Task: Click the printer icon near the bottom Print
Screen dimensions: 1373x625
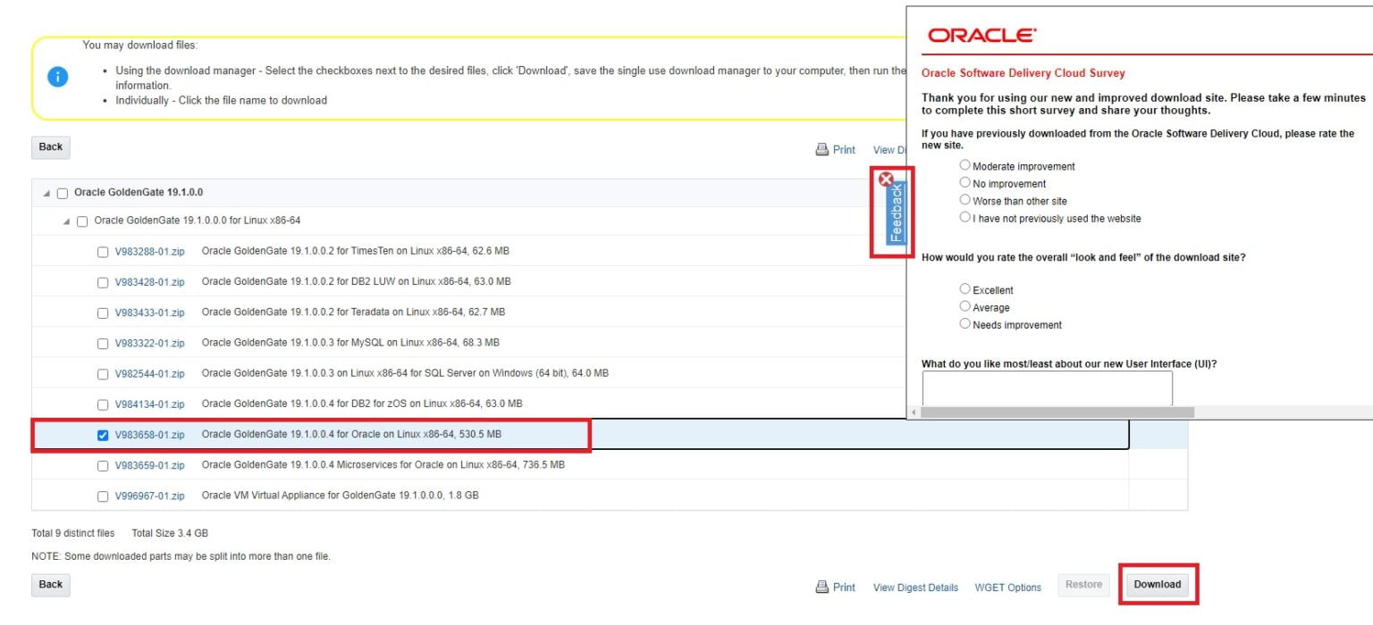Action: tap(822, 587)
